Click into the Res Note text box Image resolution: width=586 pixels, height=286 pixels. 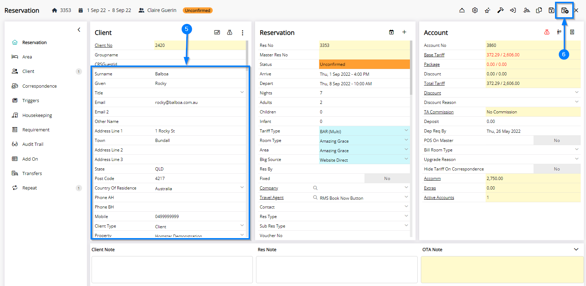click(x=336, y=269)
